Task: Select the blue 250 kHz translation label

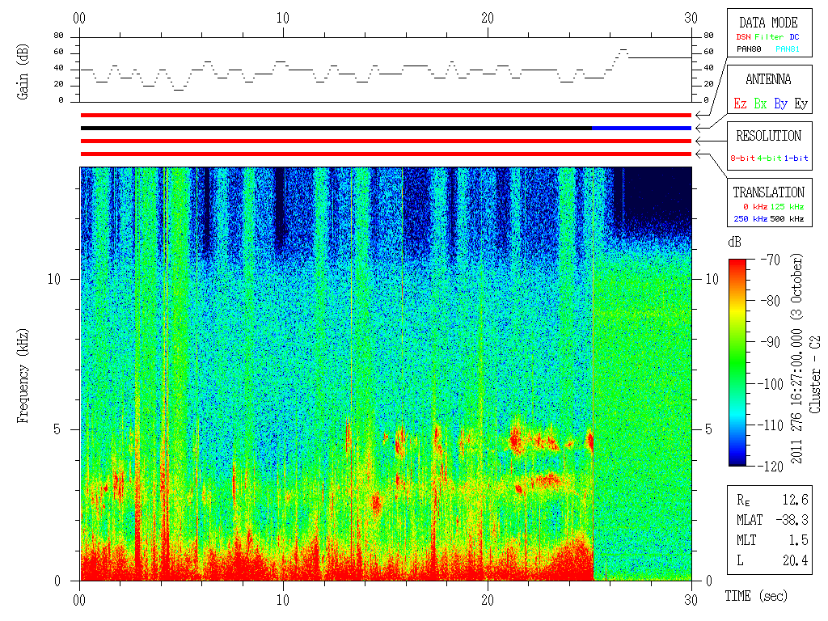Action: coord(750,218)
